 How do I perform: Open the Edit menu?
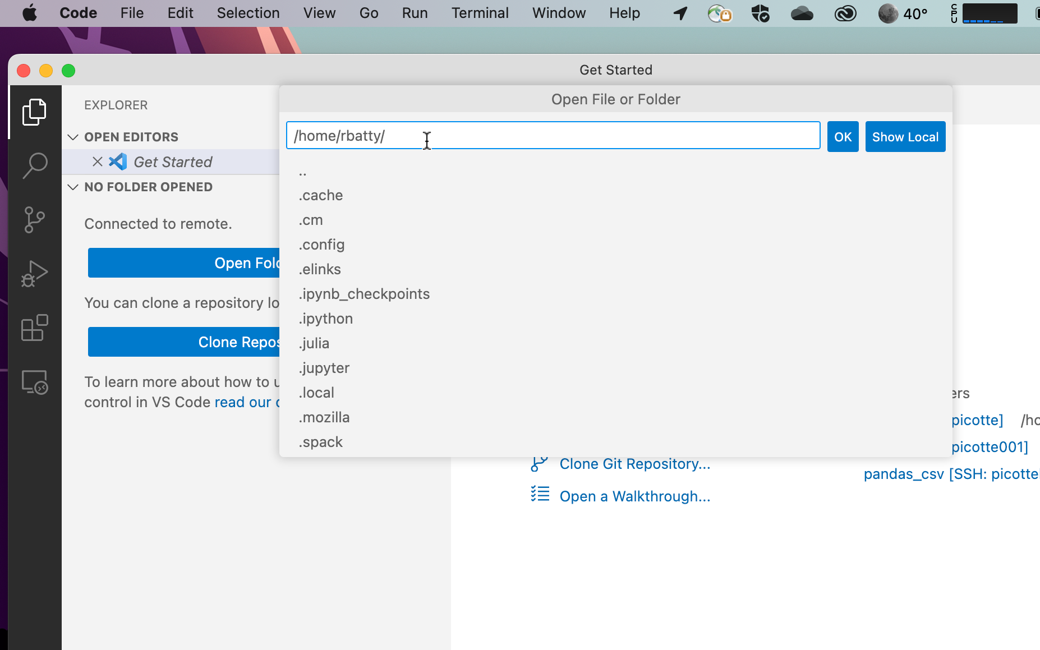(x=180, y=13)
